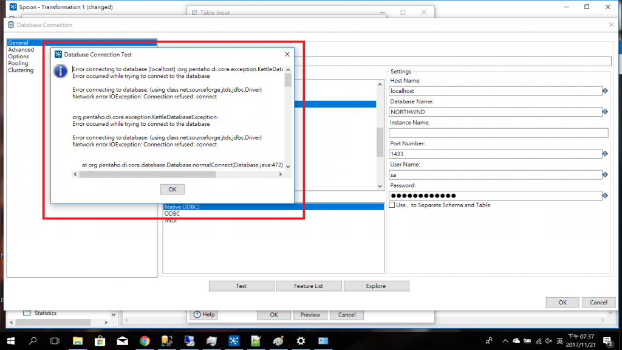Viewport: 622px width, 350px height.
Task: Enable 'Use .. to Separate Schema and Table'
Action: click(x=392, y=205)
